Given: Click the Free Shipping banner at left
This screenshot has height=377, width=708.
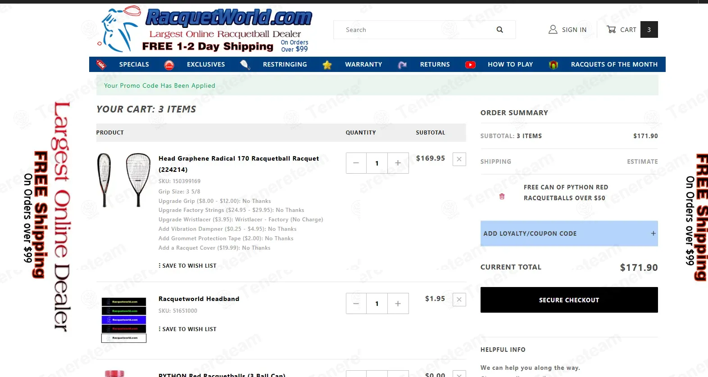Looking at the screenshot, I should (x=47, y=216).
